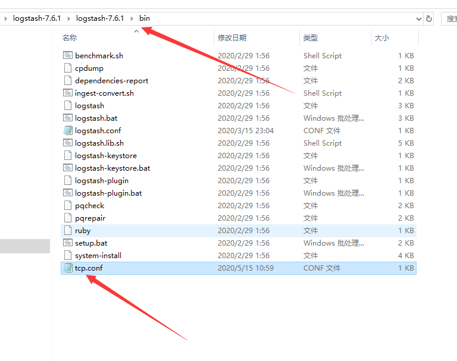Click the icon of the extensionless logstash file

point(68,105)
